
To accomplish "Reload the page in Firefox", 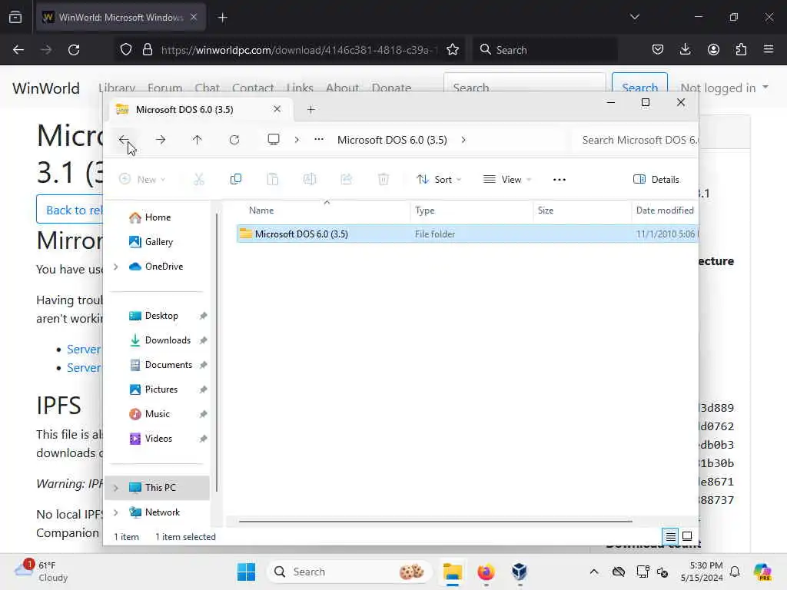I will coord(74,50).
